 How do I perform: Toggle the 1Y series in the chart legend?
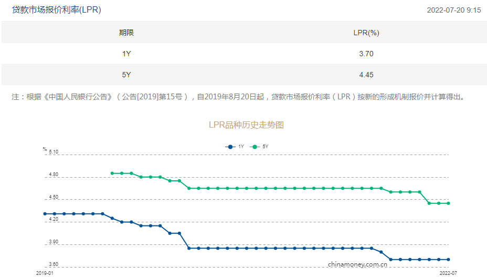point(235,147)
